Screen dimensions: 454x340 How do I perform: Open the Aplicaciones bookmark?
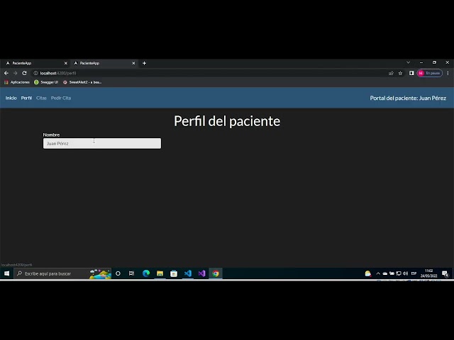[x=17, y=82]
